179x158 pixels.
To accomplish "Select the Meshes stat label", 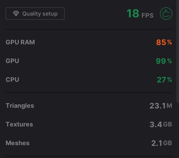I will [18, 143].
